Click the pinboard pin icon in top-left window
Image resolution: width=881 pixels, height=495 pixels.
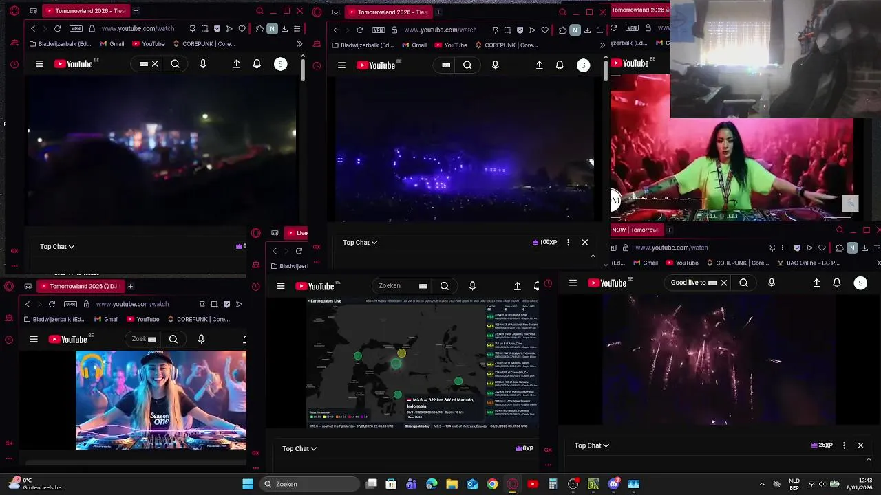(192, 29)
